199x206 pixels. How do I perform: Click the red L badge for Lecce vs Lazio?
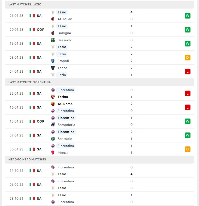pyautogui.click(x=187, y=72)
